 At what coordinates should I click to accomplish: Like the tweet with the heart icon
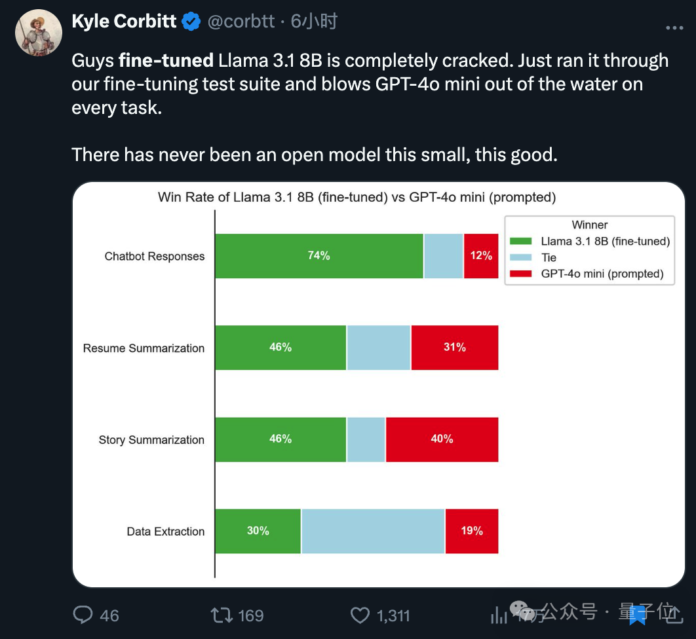[360, 615]
